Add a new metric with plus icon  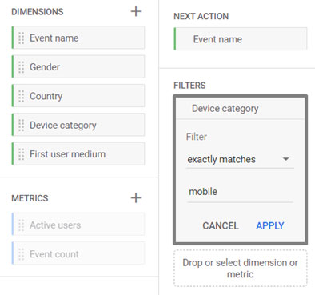pos(136,198)
